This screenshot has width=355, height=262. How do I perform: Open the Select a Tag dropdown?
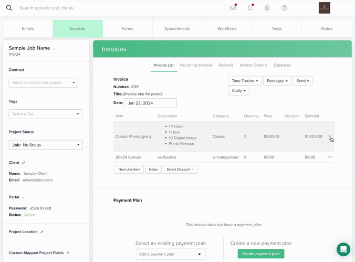click(x=46, y=114)
